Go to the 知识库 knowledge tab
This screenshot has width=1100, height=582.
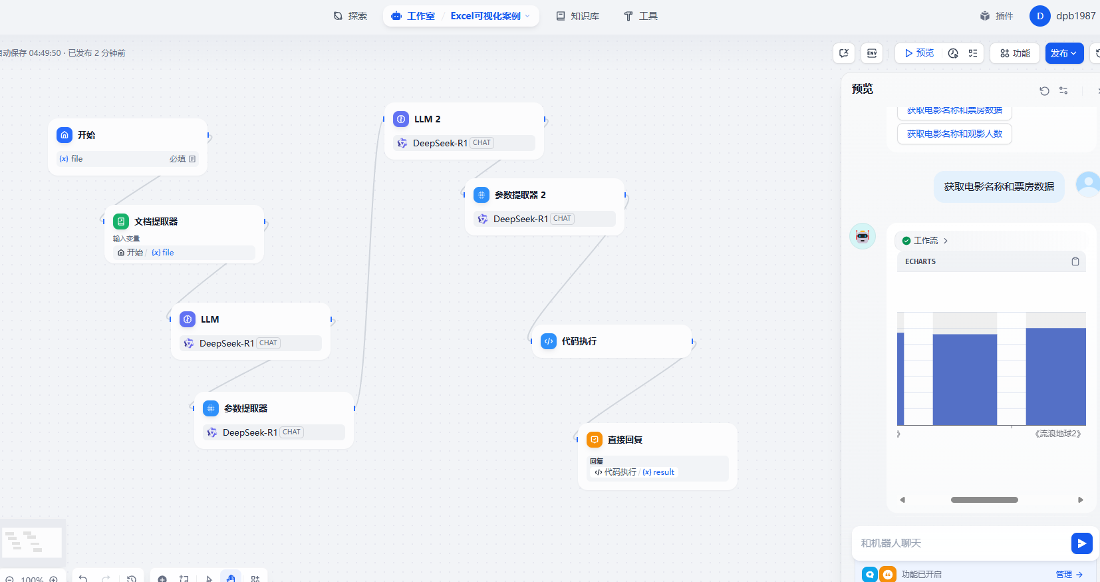click(577, 16)
